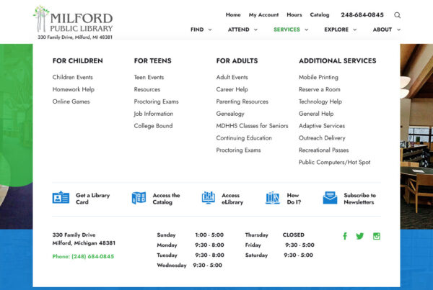Open Proctoring Exams under For Teens
The width and height of the screenshot is (433, 290).
click(157, 101)
